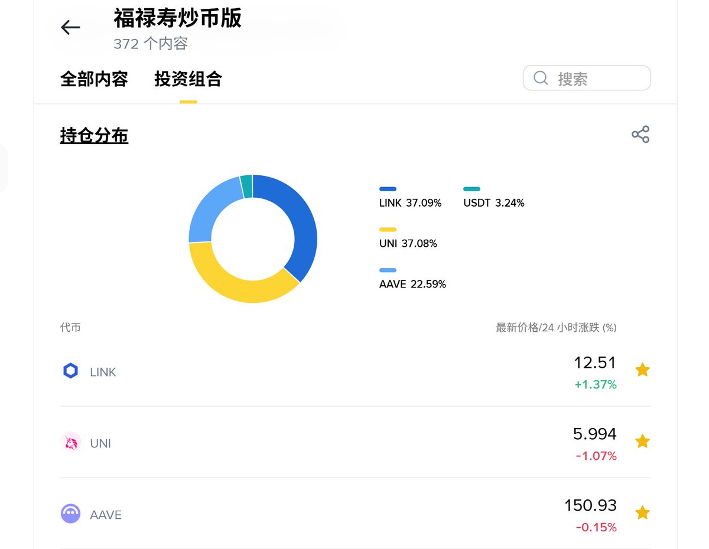The width and height of the screenshot is (709, 549).
Task: Click the back arrow at top left
Action: (70, 27)
